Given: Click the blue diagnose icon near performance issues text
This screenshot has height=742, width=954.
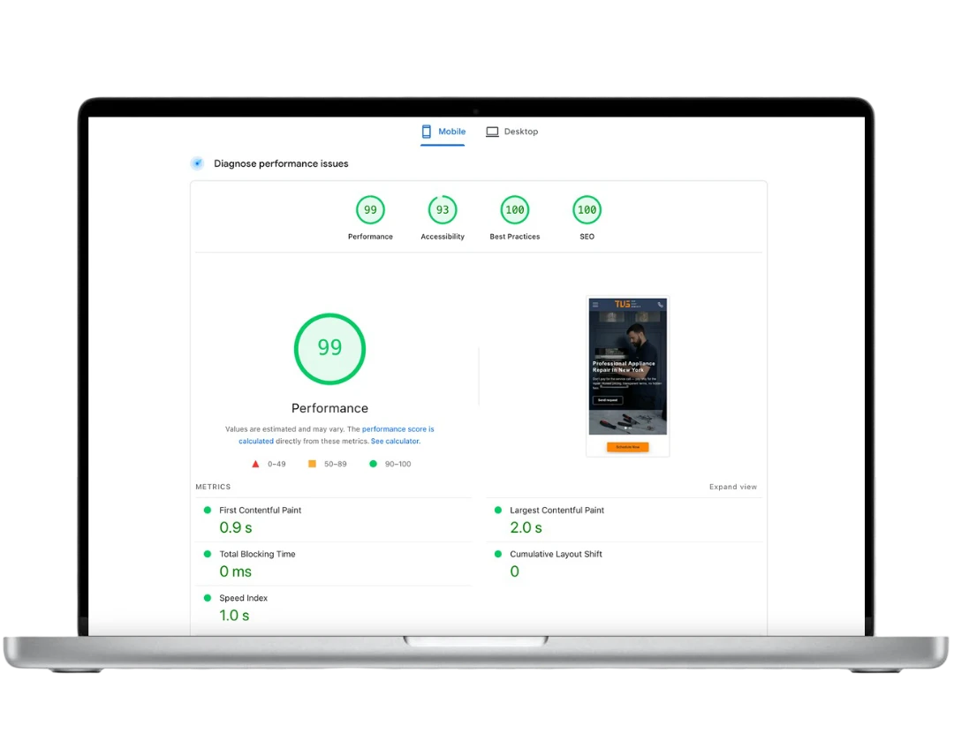Looking at the screenshot, I should [x=197, y=163].
